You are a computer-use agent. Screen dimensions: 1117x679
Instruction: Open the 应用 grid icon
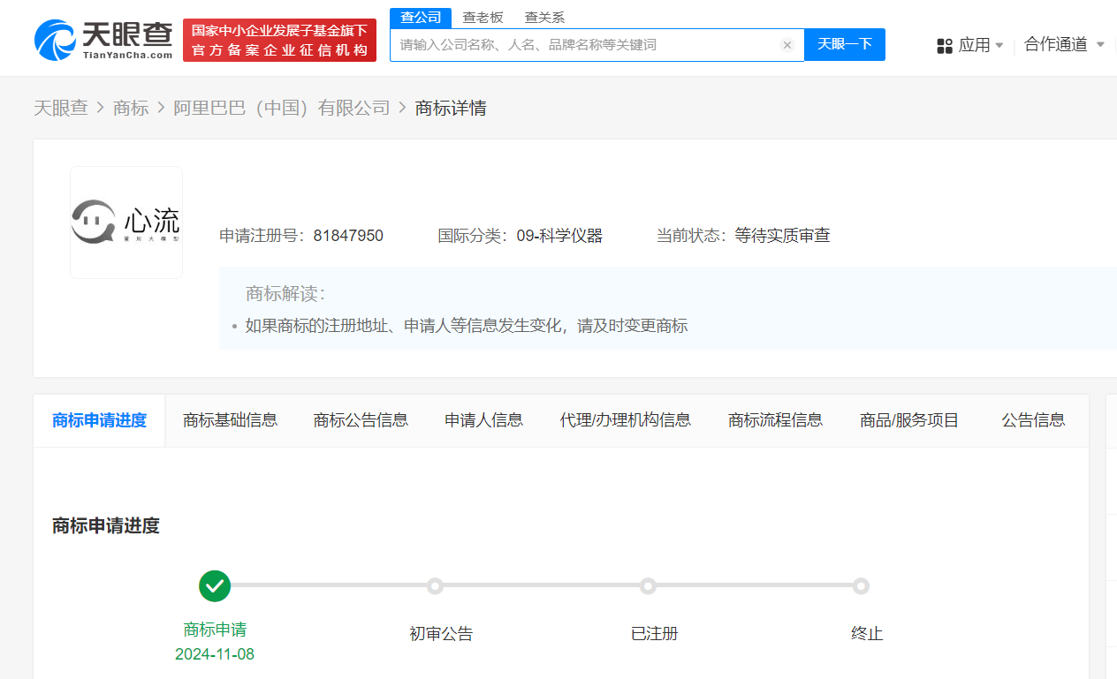[945, 45]
